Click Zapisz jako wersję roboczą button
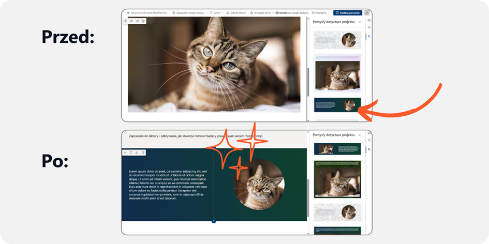Screen dimensions: 489x244 click(188, 13)
